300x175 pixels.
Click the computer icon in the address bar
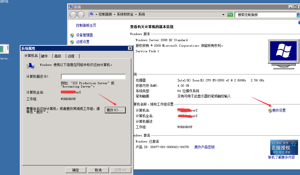click(91, 14)
